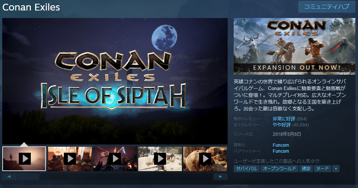This screenshot has height=188, width=358.
Task: Open the コミュニティハブ button
Action: point(327,7)
